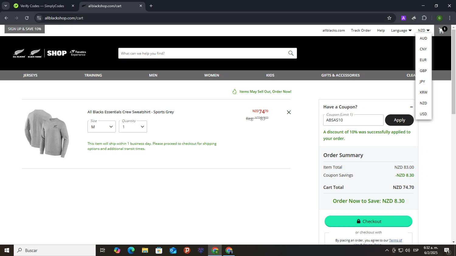Screen dimensions: 456x256
Task: Open File Explorer from taskbar
Action: tap(145, 250)
